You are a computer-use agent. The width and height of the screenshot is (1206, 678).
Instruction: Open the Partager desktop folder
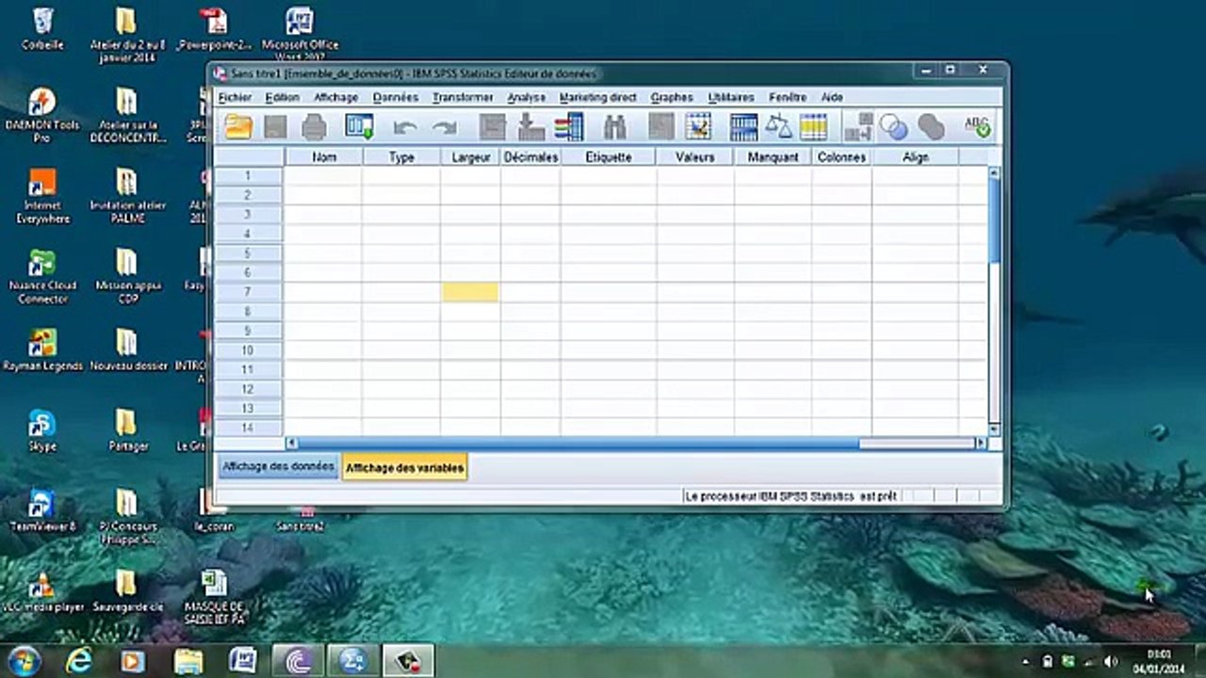click(x=128, y=430)
